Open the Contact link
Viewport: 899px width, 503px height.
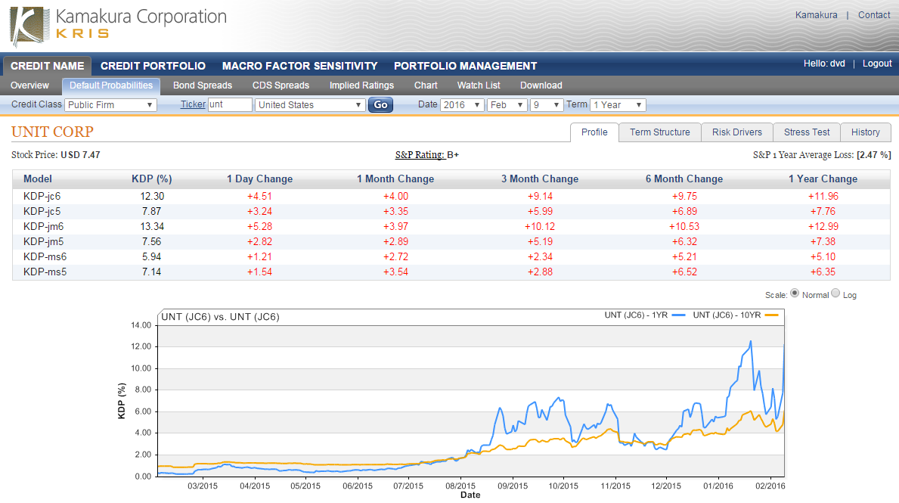(874, 15)
